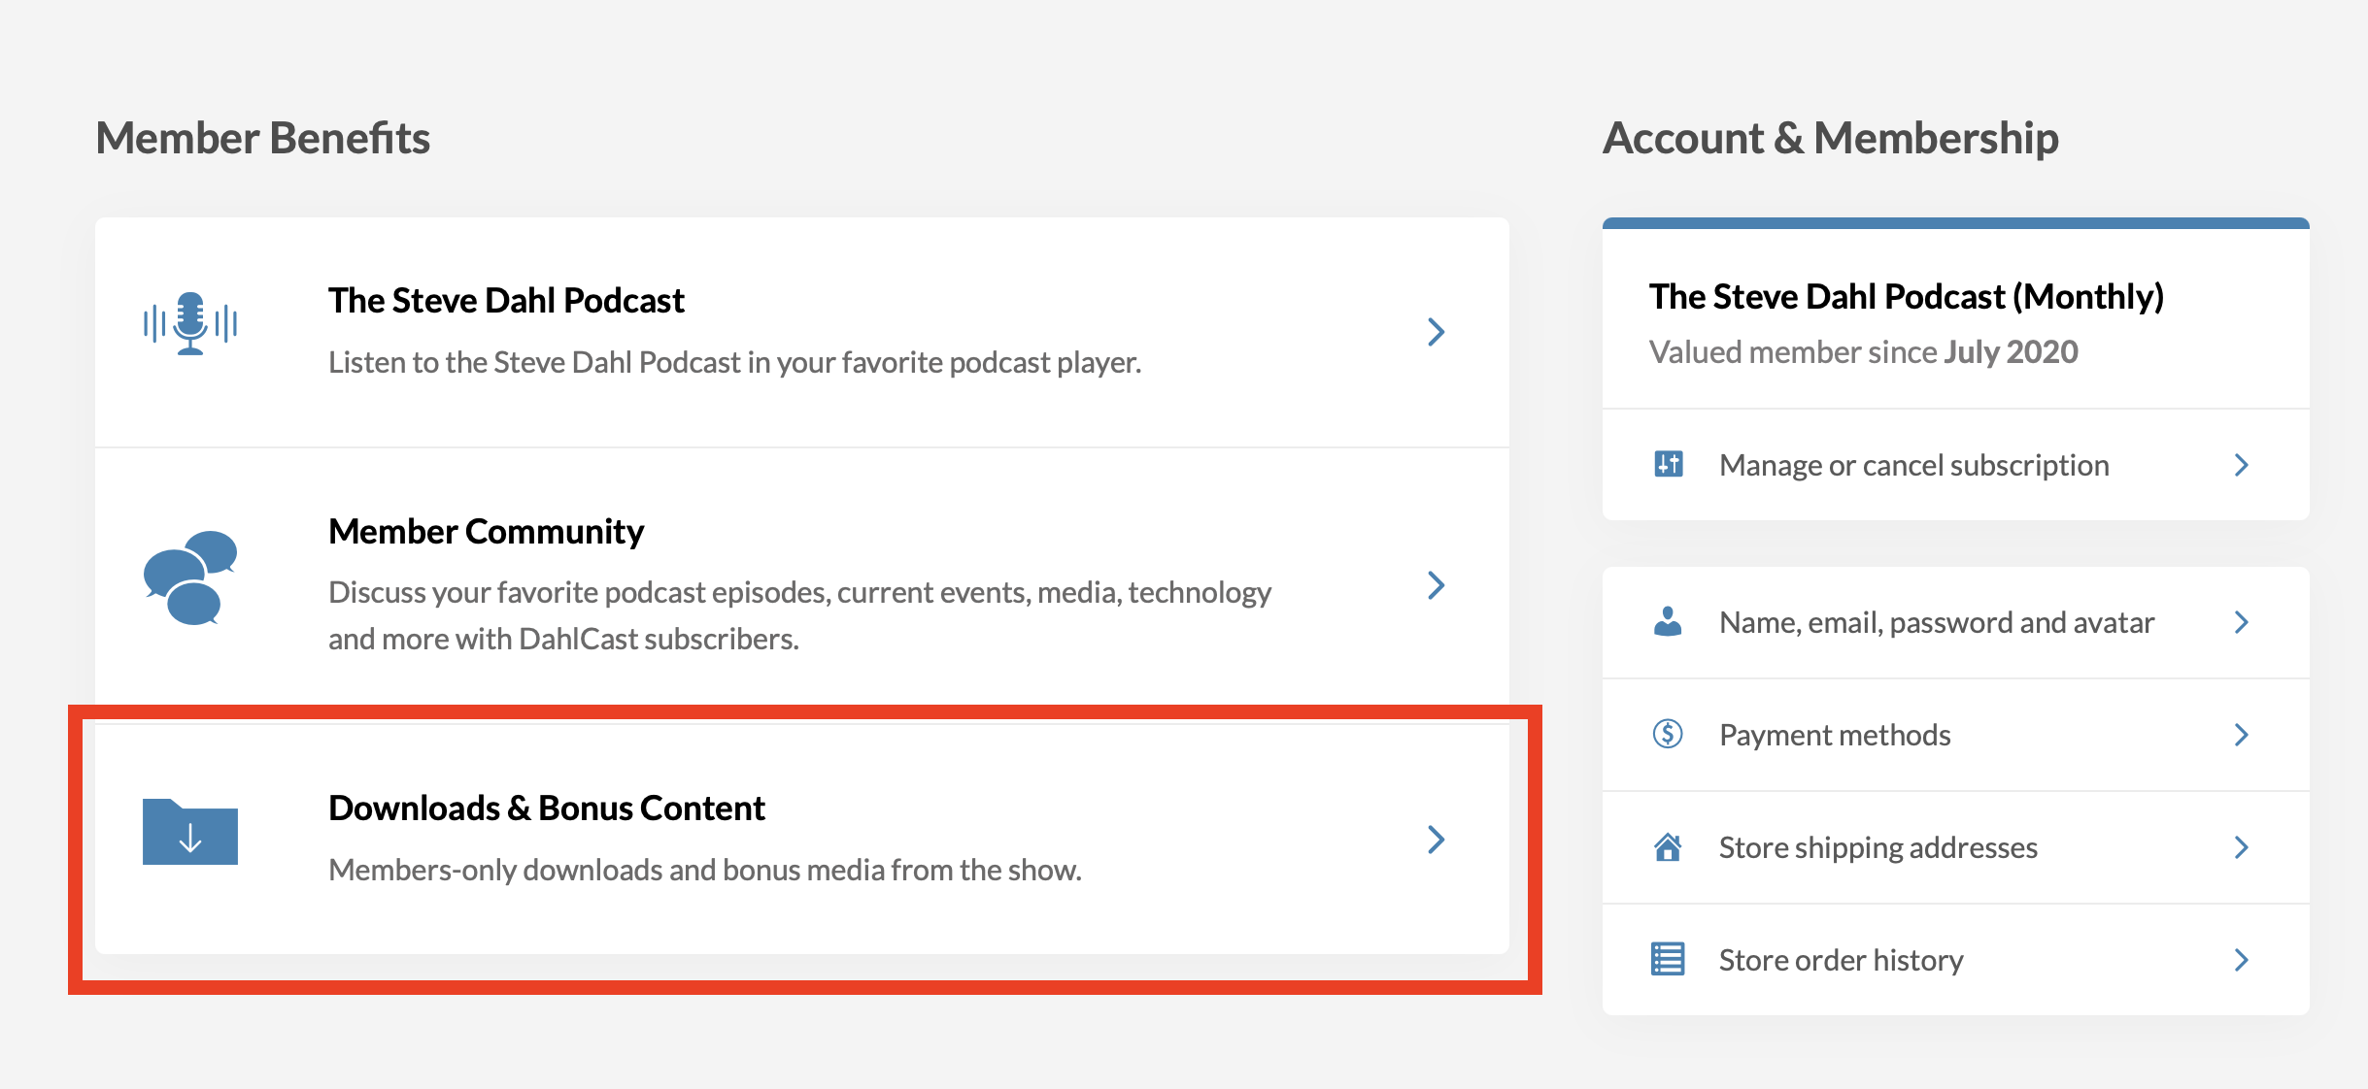Click the person profile icon
This screenshot has height=1089, width=2368.
tap(1668, 621)
